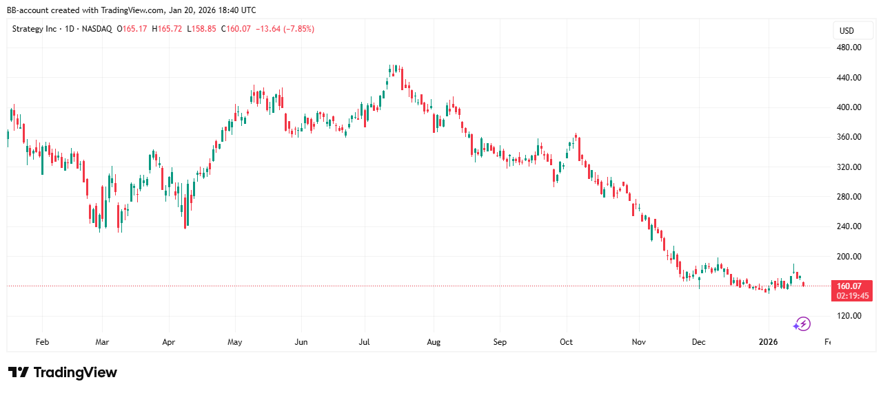Click the open value O165.17

132,29
